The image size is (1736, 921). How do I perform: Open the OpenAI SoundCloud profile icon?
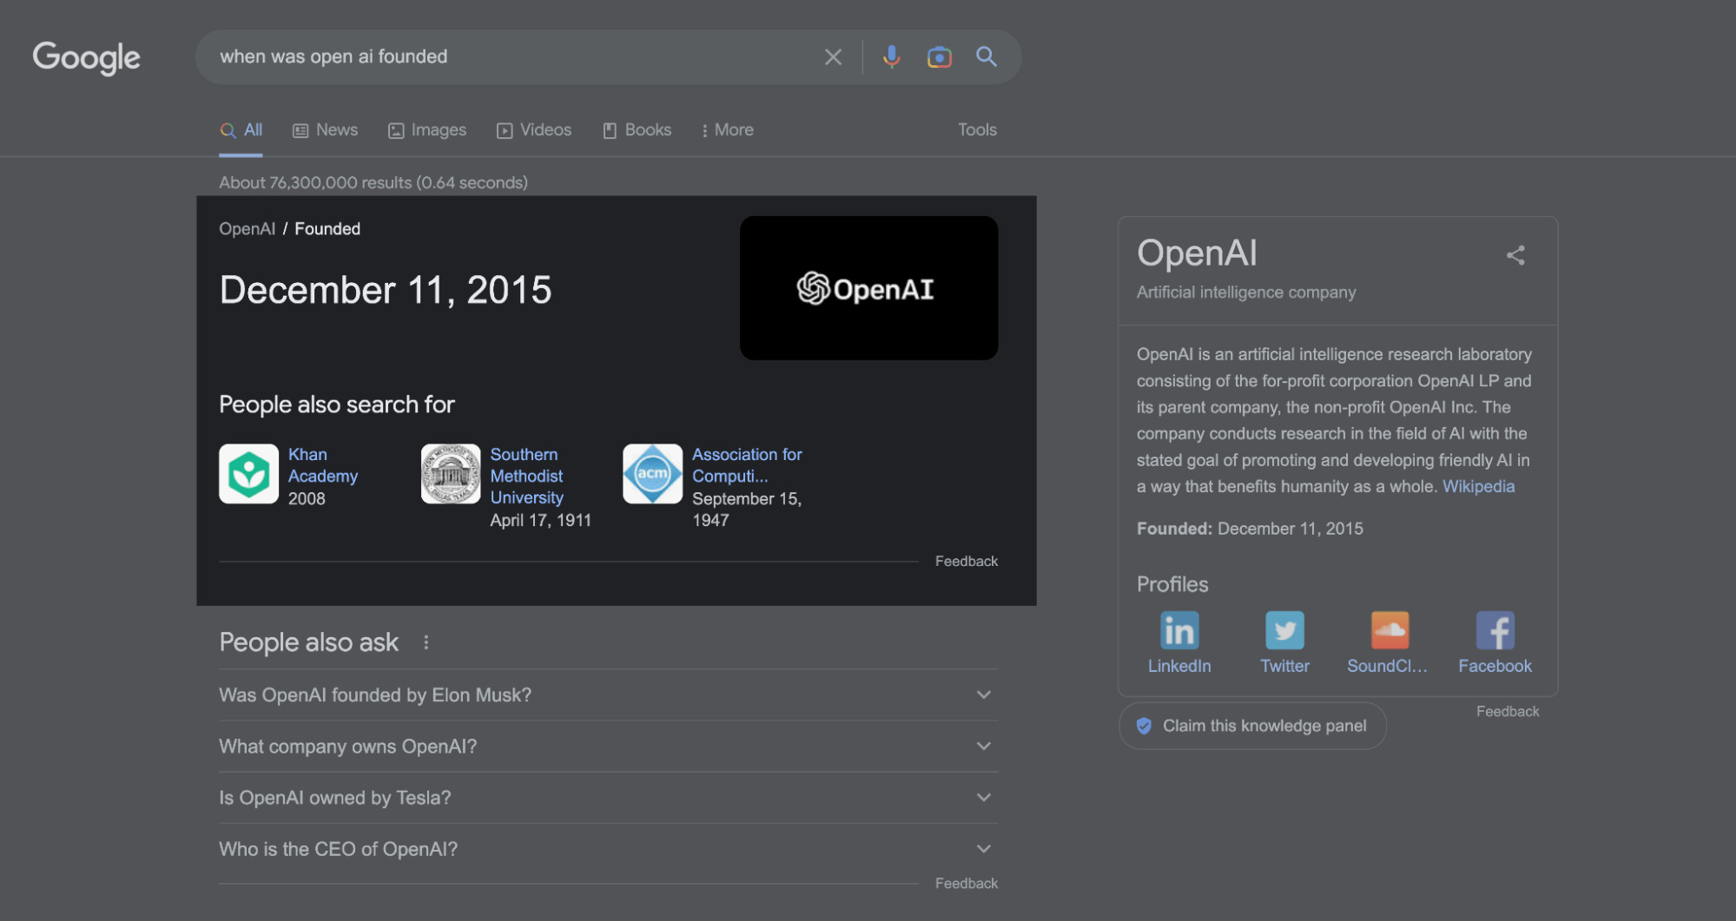coord(1389,630)
